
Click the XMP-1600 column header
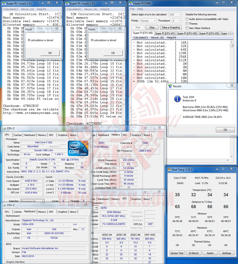149,235
